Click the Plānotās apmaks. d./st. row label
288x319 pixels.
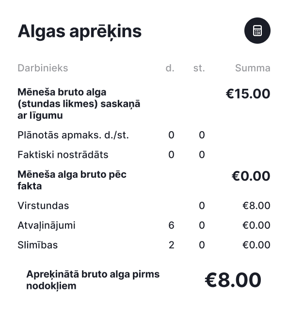(x=73, y=135)
